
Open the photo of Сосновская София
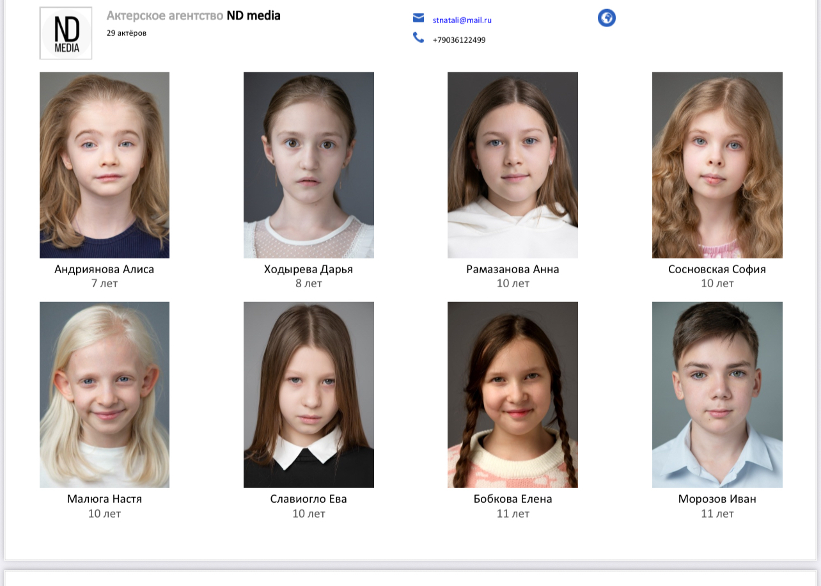[717, 165]
